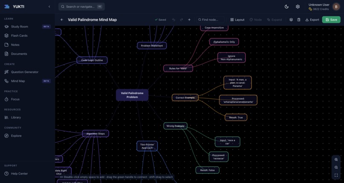
Task: Click the Find node search field
Action: (x=210, y=20)
